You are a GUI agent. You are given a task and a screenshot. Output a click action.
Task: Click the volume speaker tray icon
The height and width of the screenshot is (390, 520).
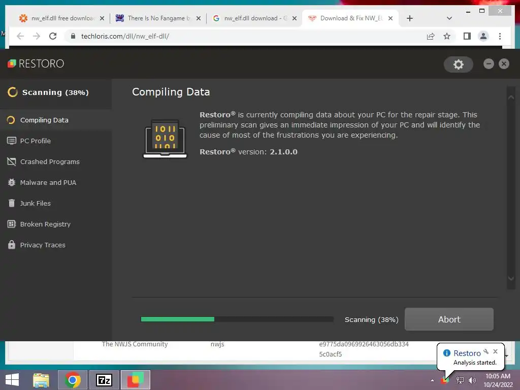tap(472, 380)
